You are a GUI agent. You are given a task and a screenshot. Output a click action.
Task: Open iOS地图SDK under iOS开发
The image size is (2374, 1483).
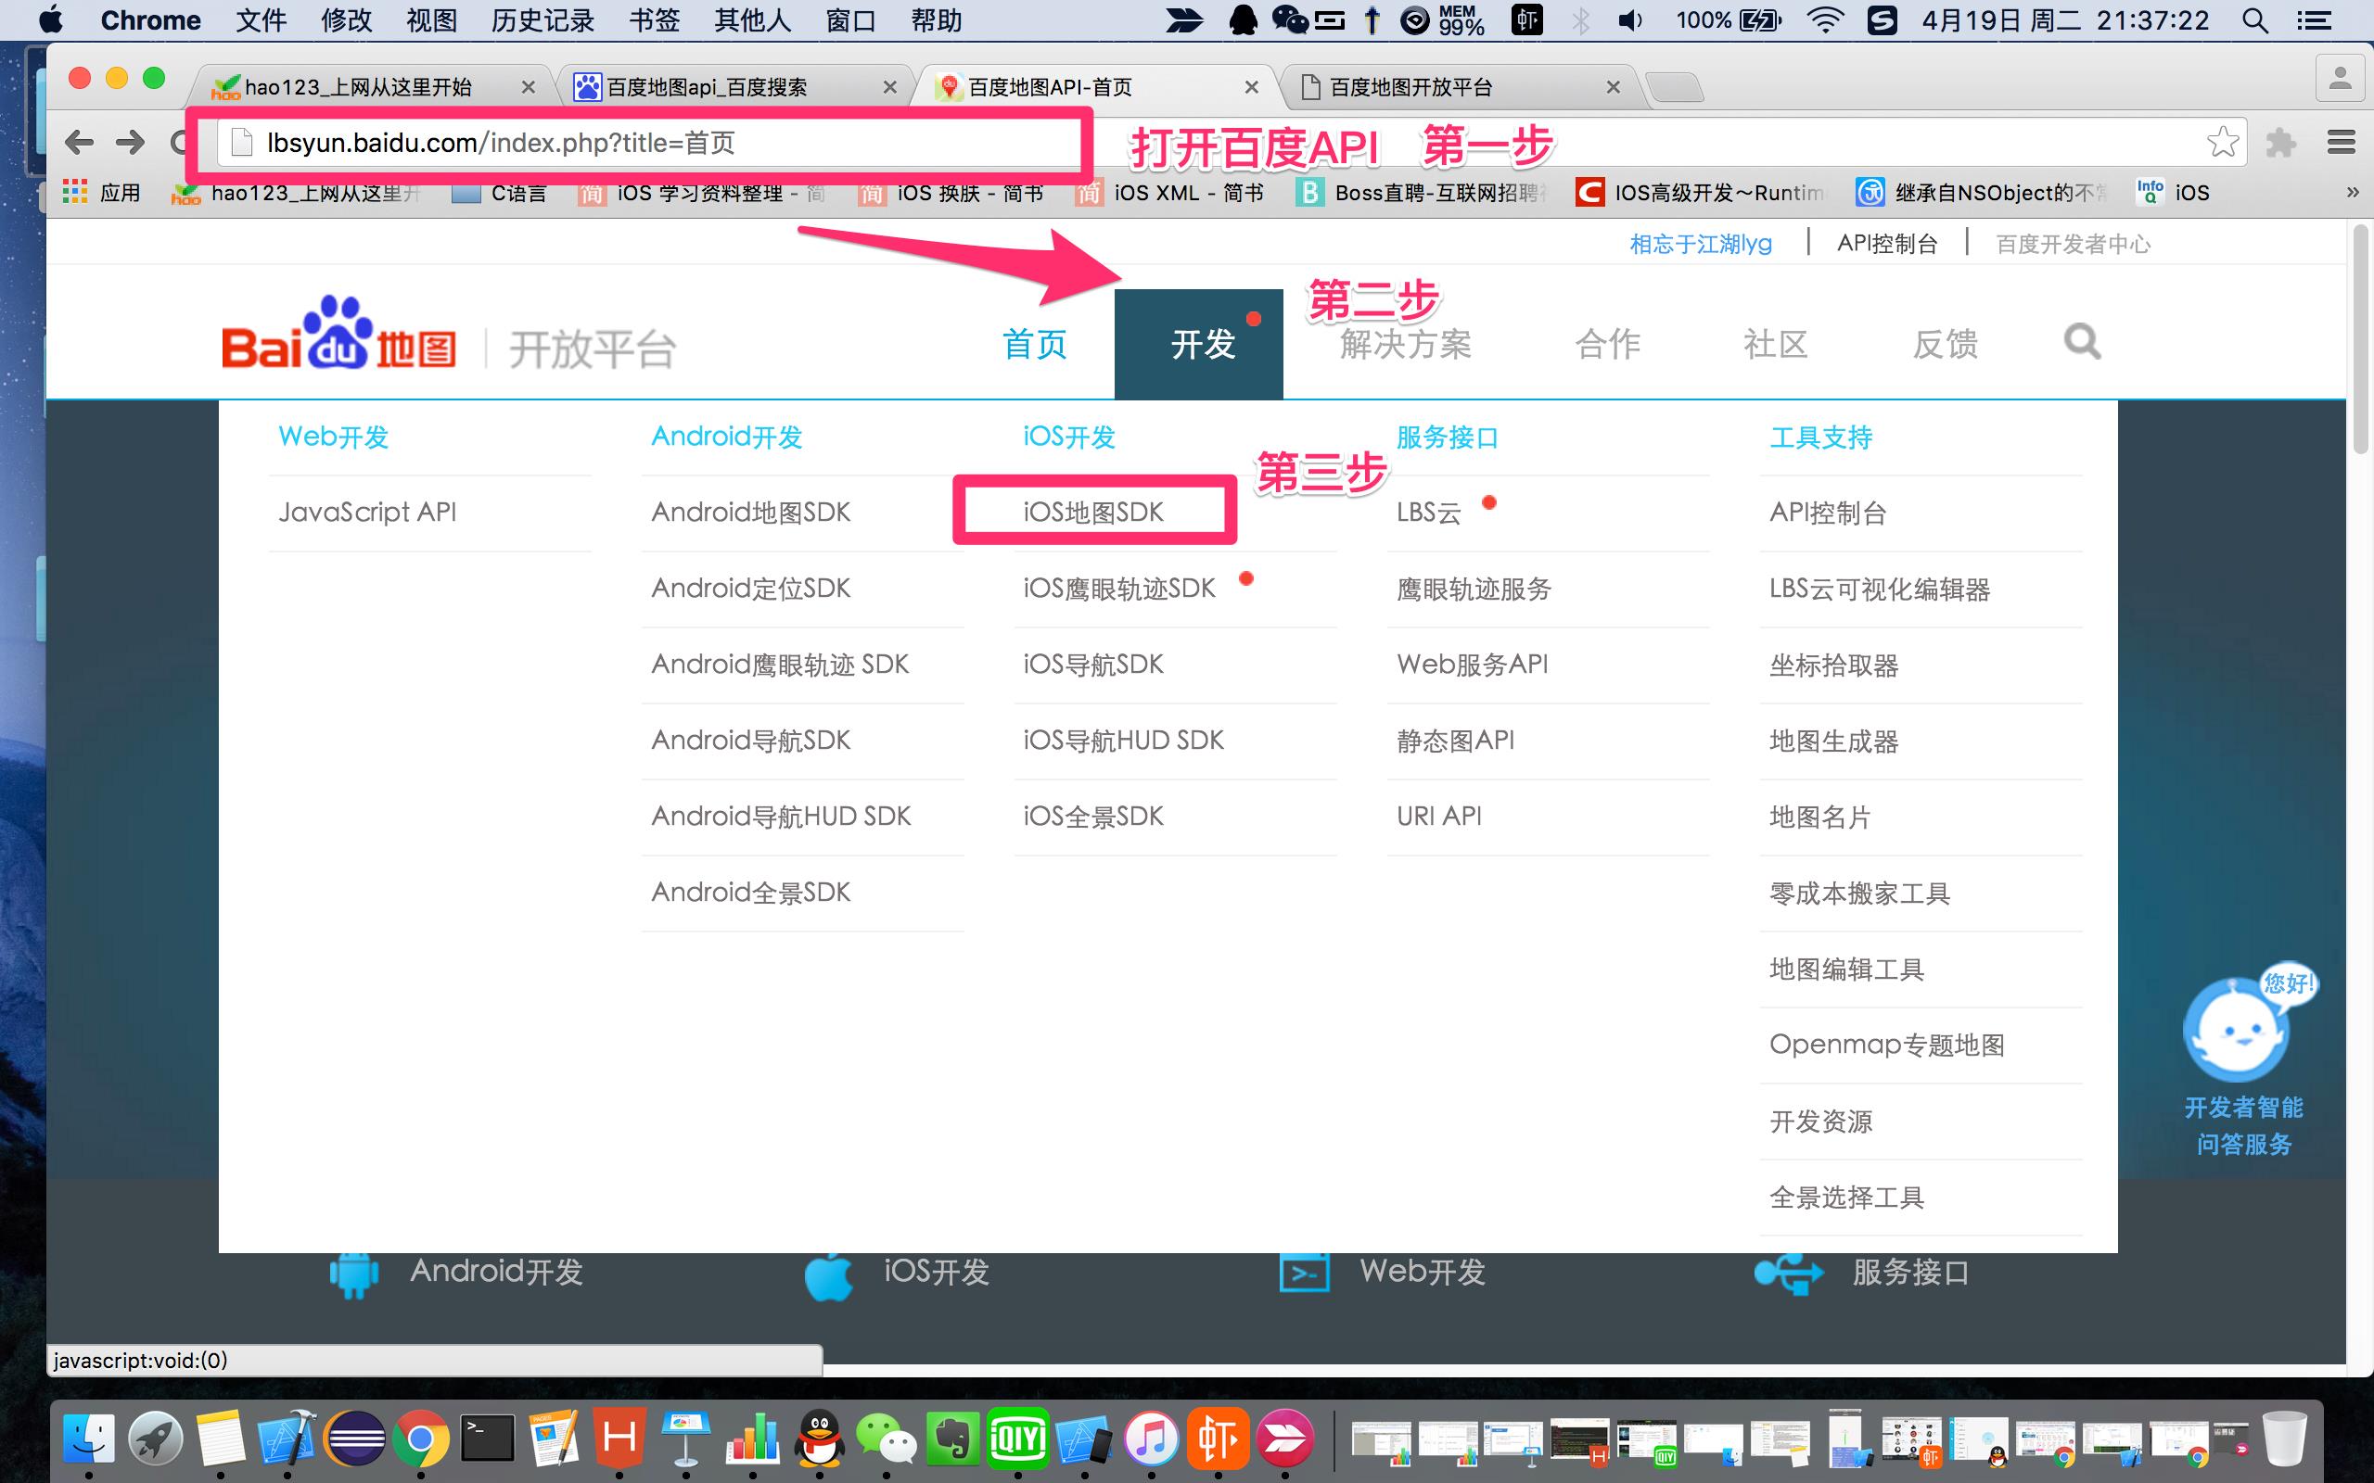tap(1092, 512)
